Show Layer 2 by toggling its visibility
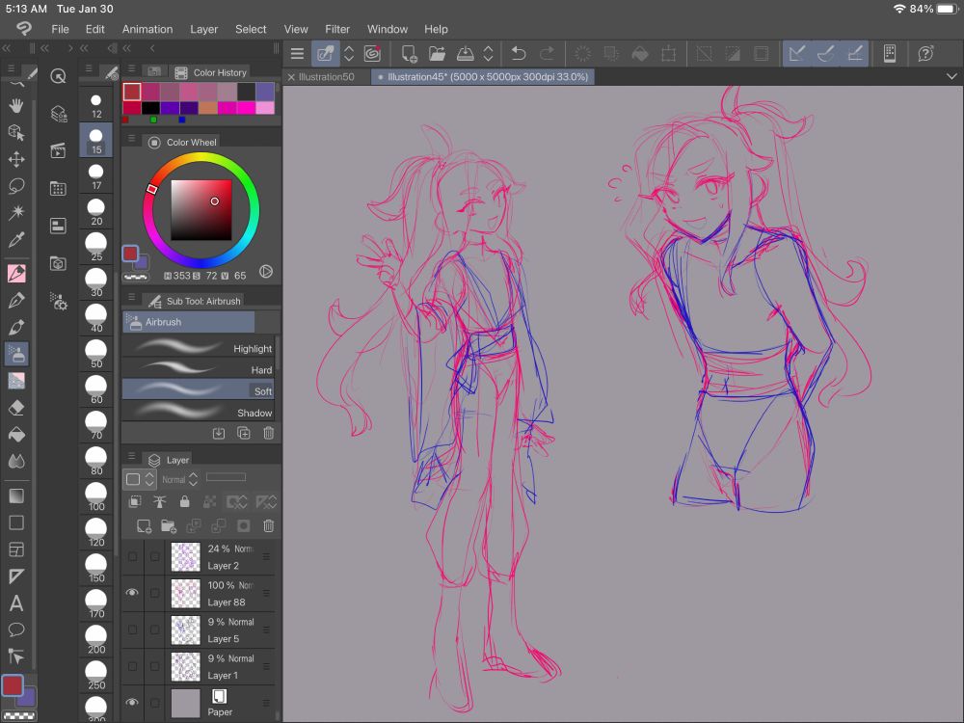964x723 pixels. coord(132,556)
